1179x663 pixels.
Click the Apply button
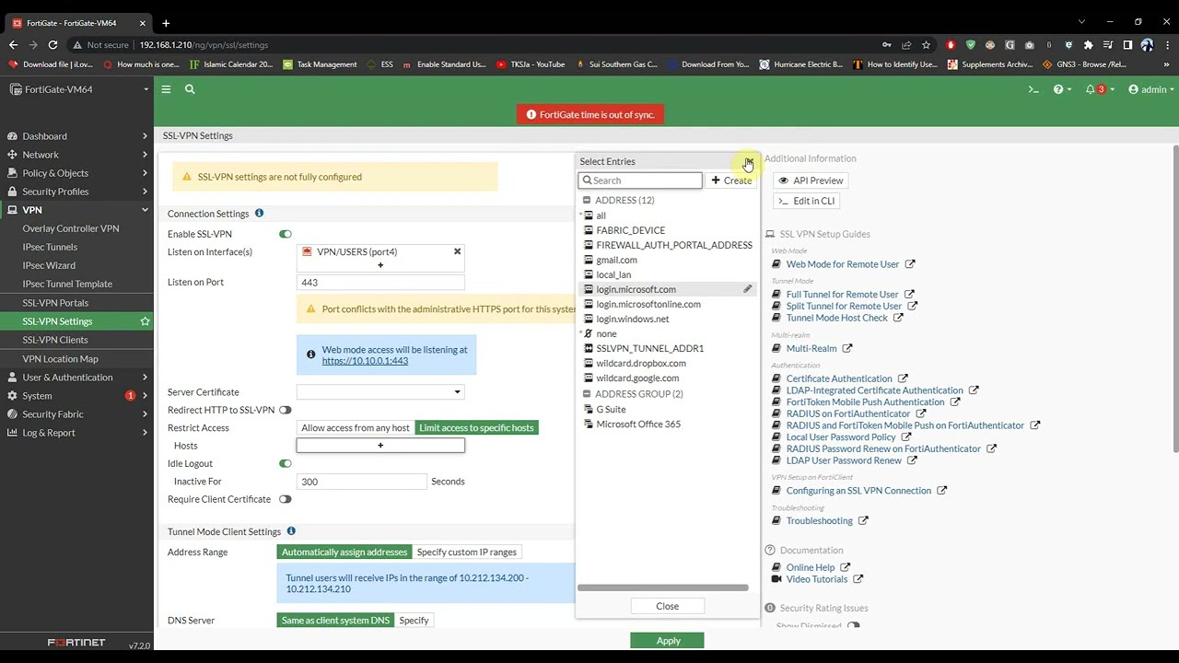(x=668, y=641)
